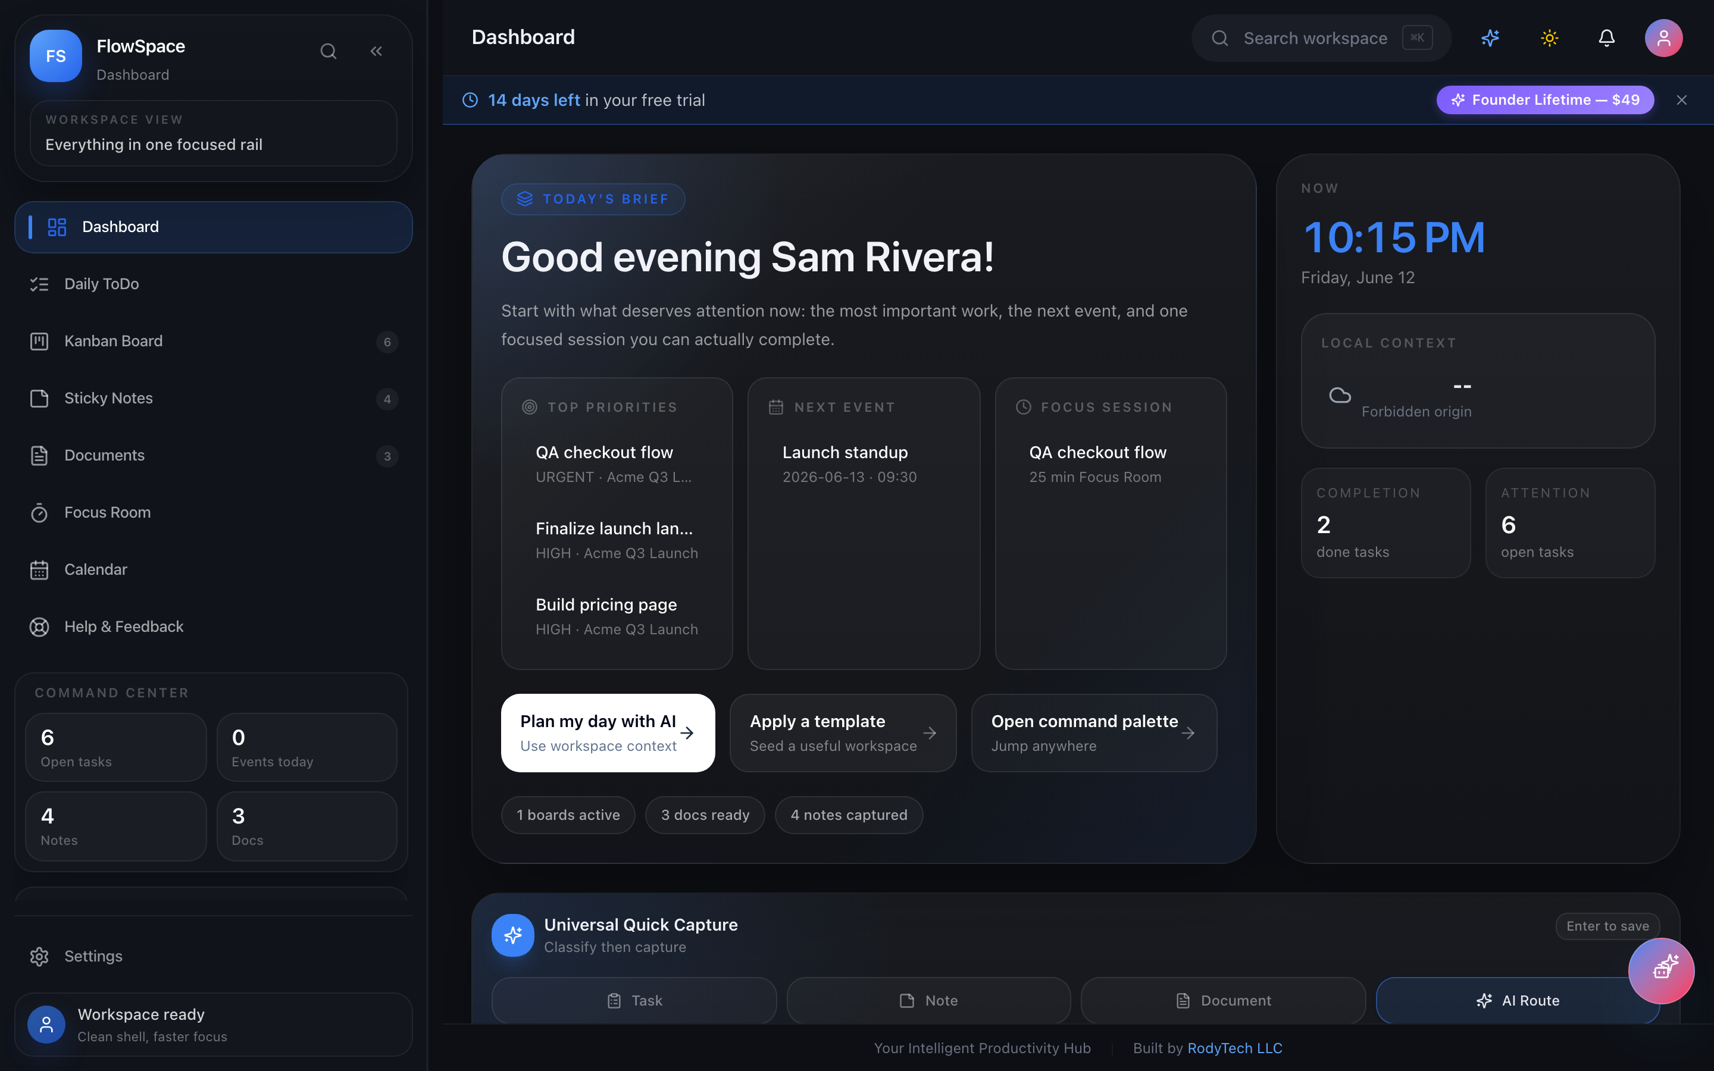Screen dimensions: 1714x1071
Task: Open Finalize launch lan... priority
Action: pyautogui.click(x=616, y=540)
